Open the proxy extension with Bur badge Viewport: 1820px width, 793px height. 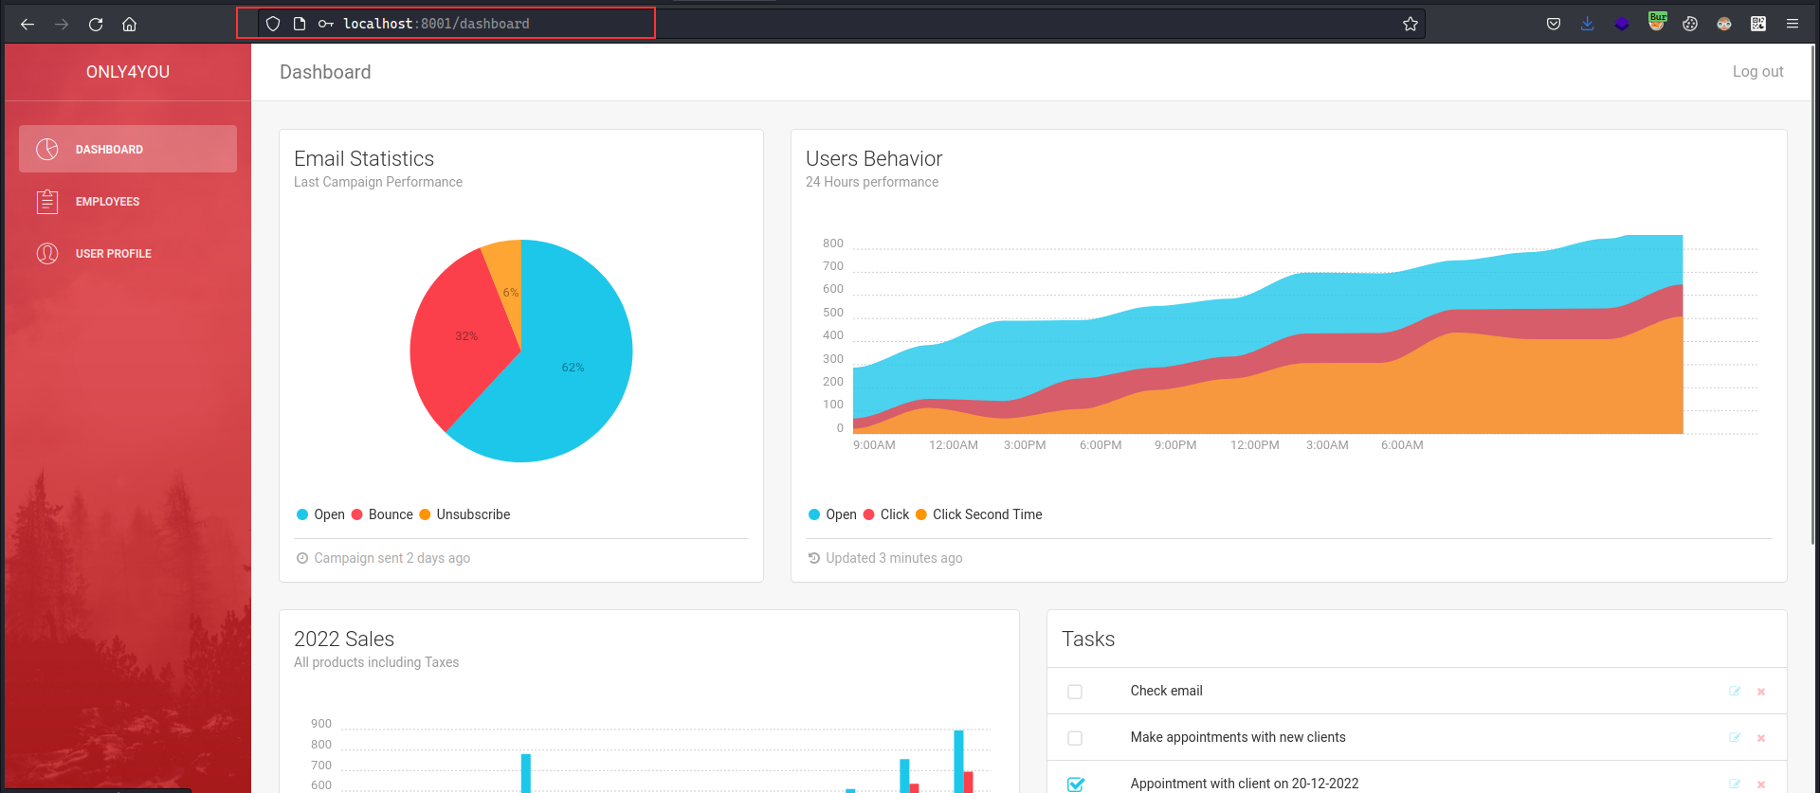pos(1657,22)
